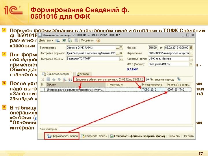The height and width of the screenshot is (156, 208).
Task: Click the ellipsis button of Настройка обмена
Action: point(121,59)
